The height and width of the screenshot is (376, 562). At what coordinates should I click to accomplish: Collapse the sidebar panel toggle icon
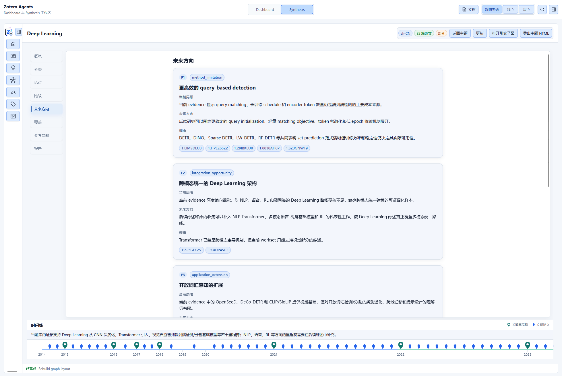(x=19, y=32)
